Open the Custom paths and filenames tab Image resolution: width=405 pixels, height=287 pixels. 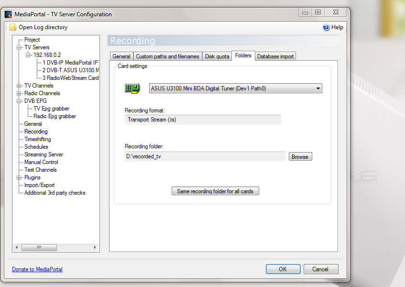(167, 56)
